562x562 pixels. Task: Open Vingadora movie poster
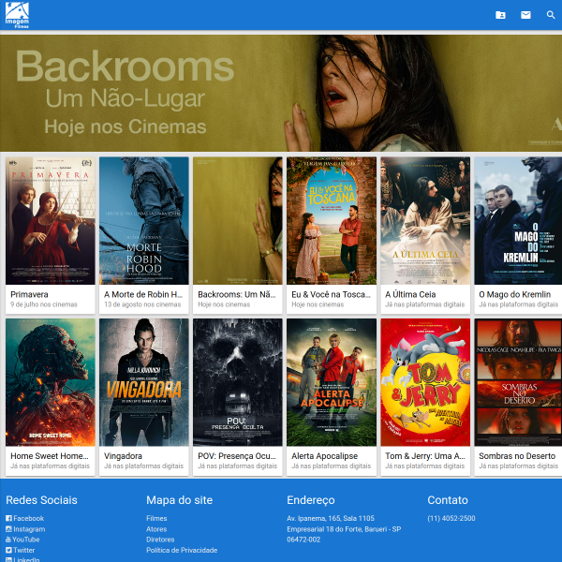tap(144, 382)
